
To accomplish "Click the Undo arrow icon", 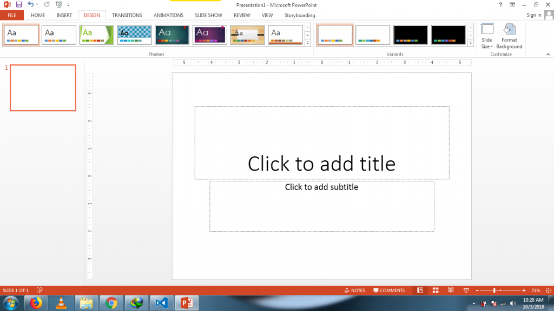I will 31,4.
